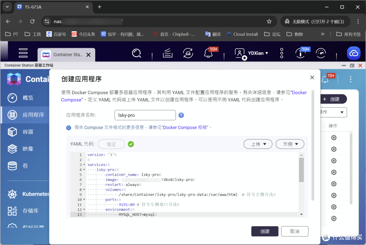Show more bookmarks with the chevron
The width and height of the screenshot is (366, 245).
(x=323, y=34)
